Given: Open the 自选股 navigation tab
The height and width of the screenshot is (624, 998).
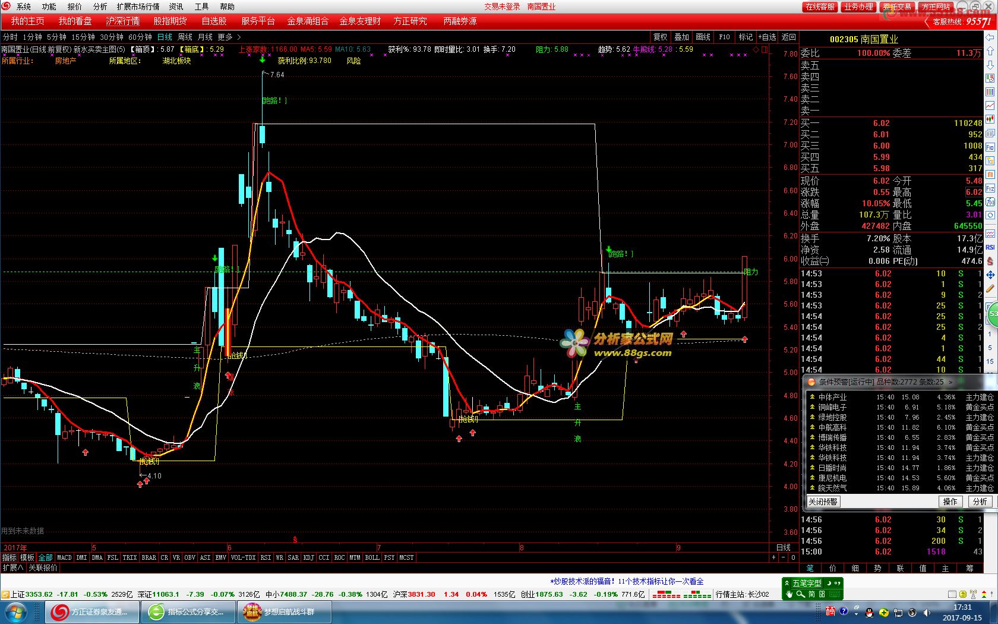Looking at the screenshot, I should (214, 21).
